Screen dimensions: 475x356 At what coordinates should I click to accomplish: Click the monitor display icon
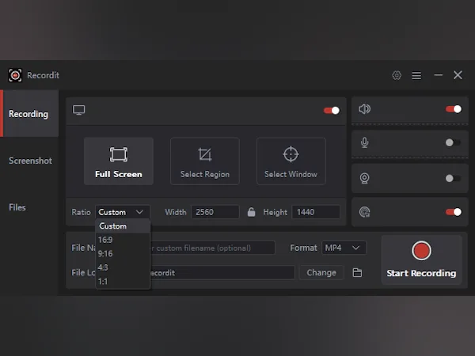point(78,110)
